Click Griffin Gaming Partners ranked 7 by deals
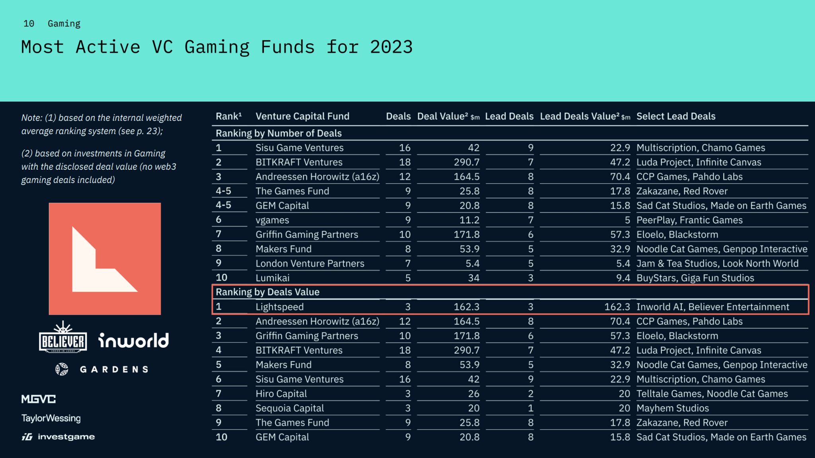 pos(306,235)
